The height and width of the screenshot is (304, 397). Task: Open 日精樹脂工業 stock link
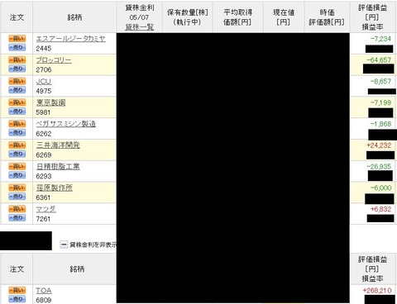tap(58, 167)
